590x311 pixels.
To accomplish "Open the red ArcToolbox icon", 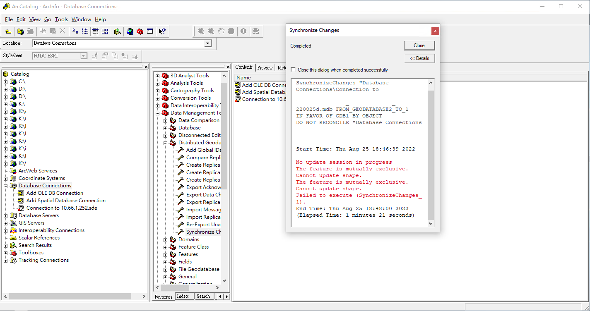I will (x=140, y=31).
